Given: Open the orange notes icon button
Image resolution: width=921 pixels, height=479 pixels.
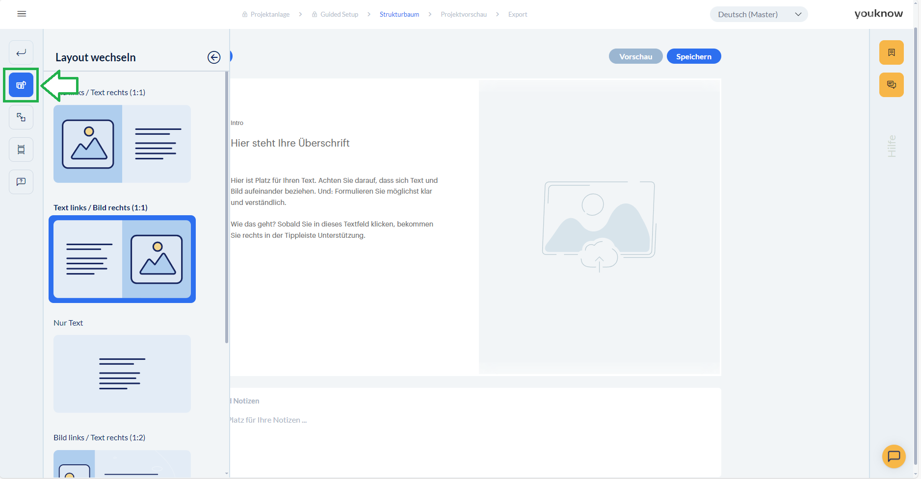Looking at the screenshot, I should click(x=892, y=52).
